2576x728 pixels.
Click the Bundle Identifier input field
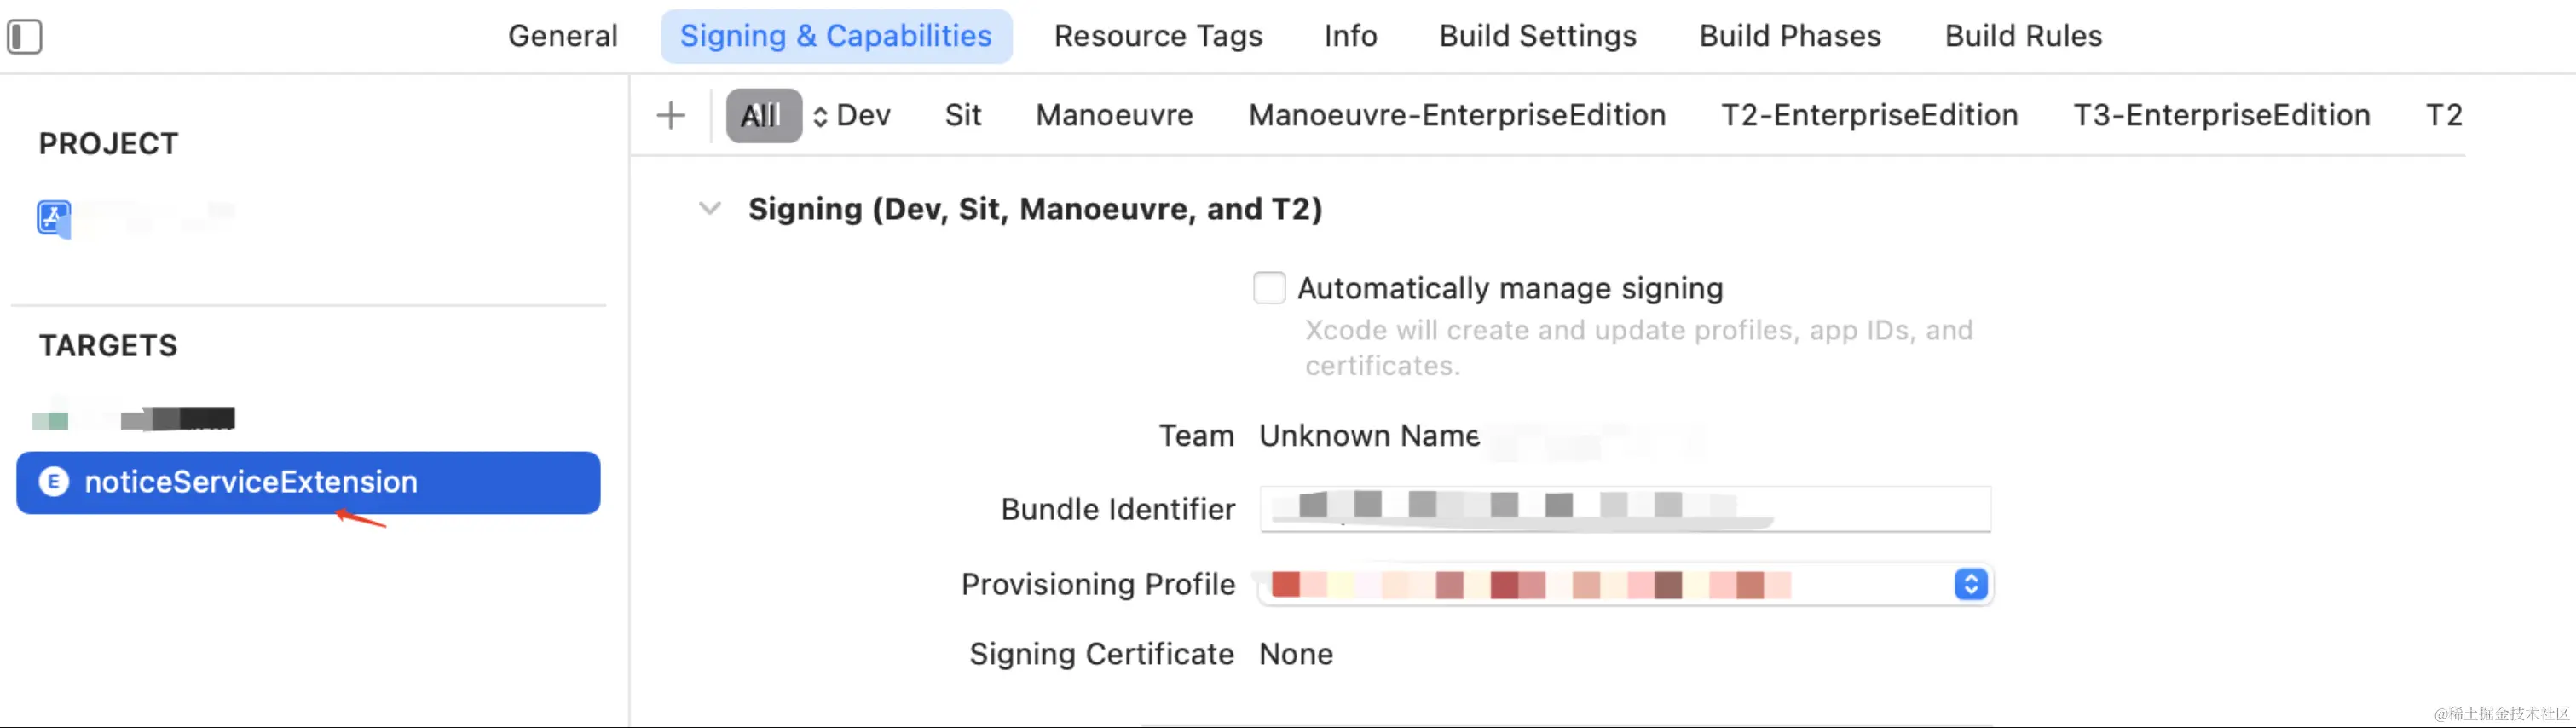[1625, 509]
